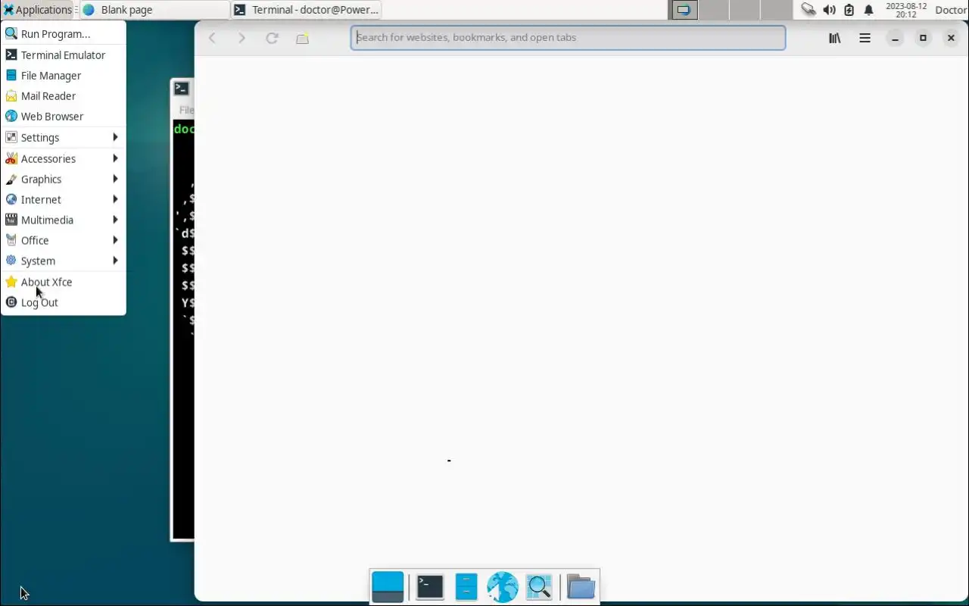Expand the Internet submenu
Image resolution: width=969 pixels, height=606 pixels.
[64, 199]
